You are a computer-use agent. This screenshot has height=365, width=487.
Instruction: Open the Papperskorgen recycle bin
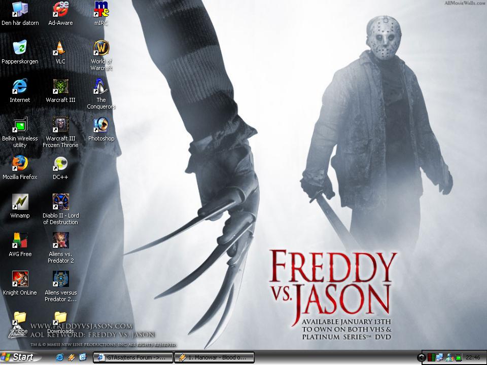(20, 52)
